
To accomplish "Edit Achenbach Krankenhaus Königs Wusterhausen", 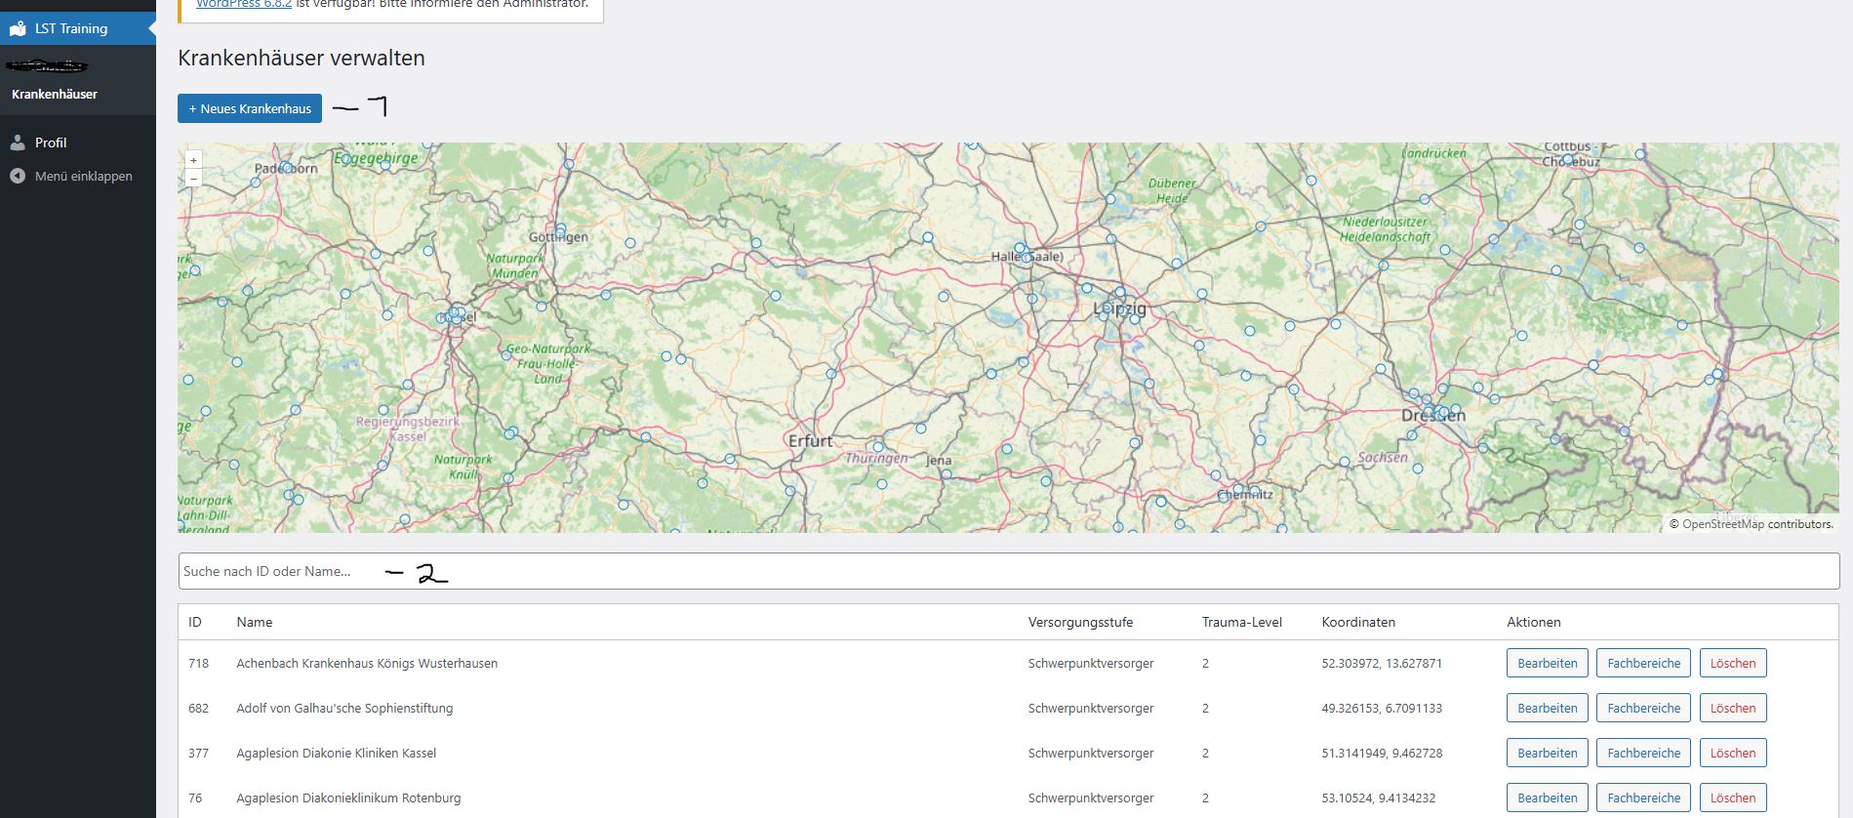I will (1548, 663).
